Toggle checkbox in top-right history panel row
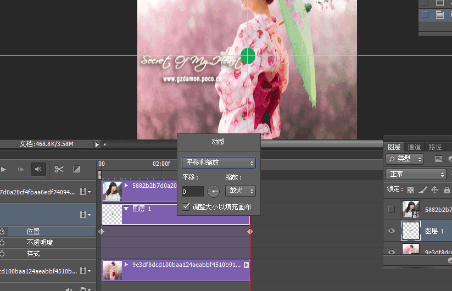This screenshot has width=452, height=291. pyautogui.click(x=425, y=15)
